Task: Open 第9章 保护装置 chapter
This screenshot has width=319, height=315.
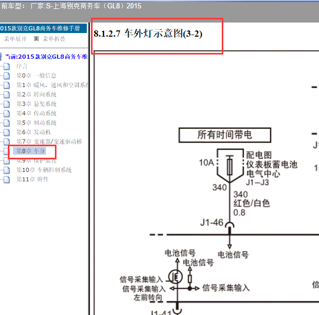Action: [x=36, y=161]
